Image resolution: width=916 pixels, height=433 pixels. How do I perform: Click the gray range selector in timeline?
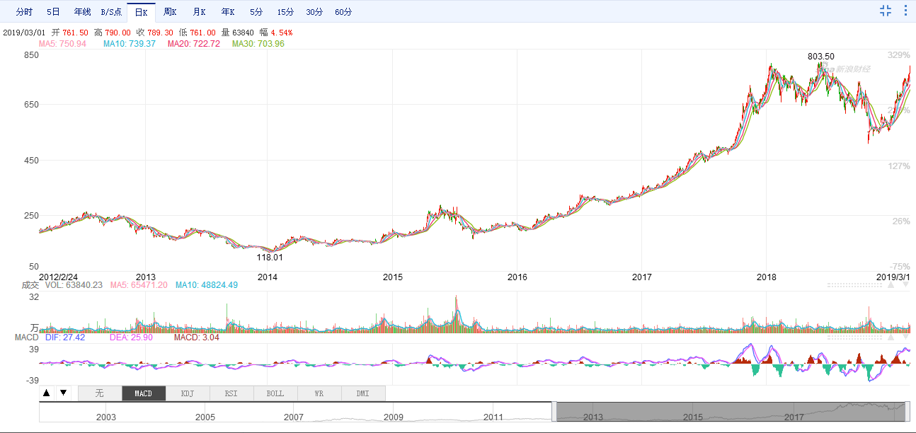731,412
